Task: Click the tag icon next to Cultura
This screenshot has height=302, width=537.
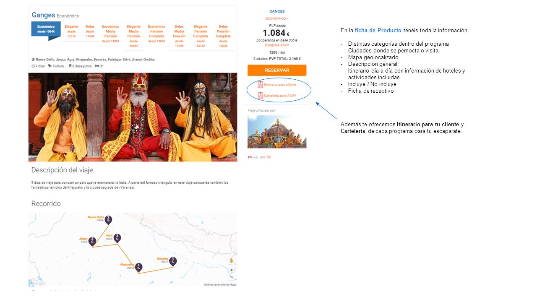Action: tap(50, 66)
